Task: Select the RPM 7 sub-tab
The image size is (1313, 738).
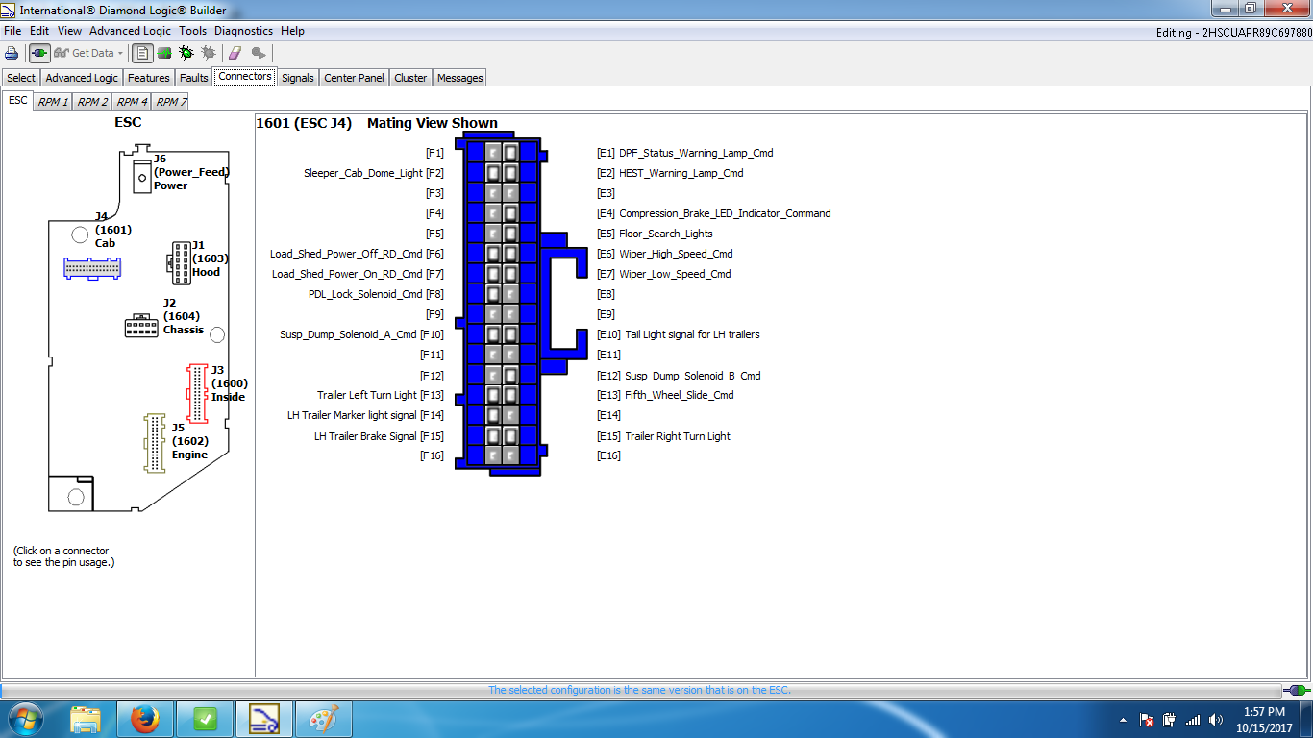Action: (x=171, y=101)
